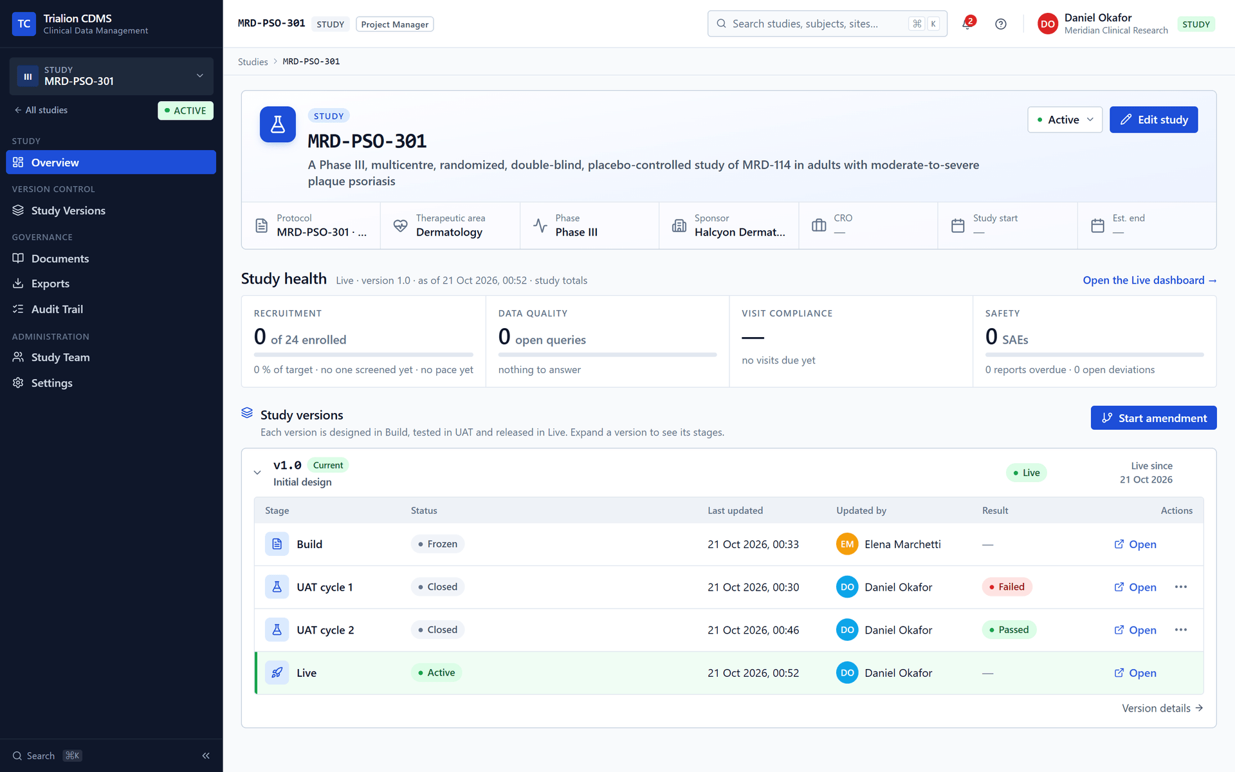The image size is (1235, 772).
Task: Open Documents in the sidebar
Action: (111, 259)
